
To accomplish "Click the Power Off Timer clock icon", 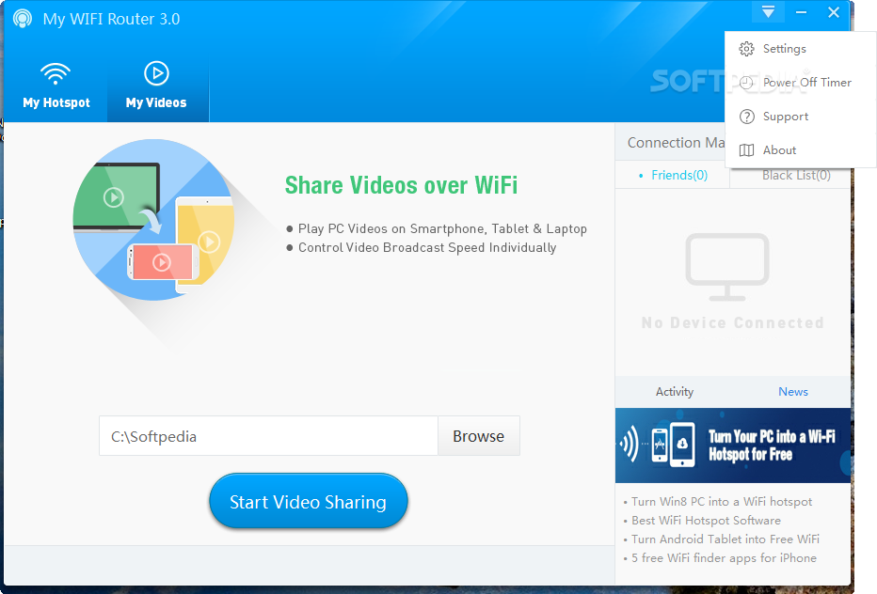I will tap(747, 83).
